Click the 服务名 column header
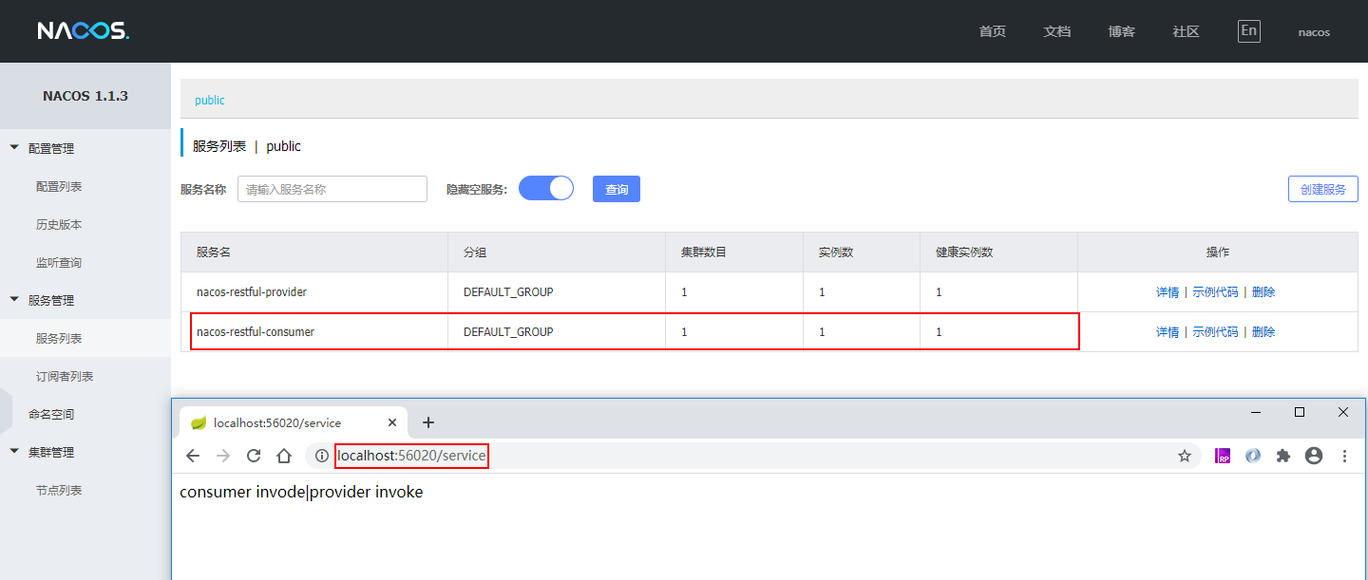This screenshot has width=1368, height=580. (x=214, y=253)
